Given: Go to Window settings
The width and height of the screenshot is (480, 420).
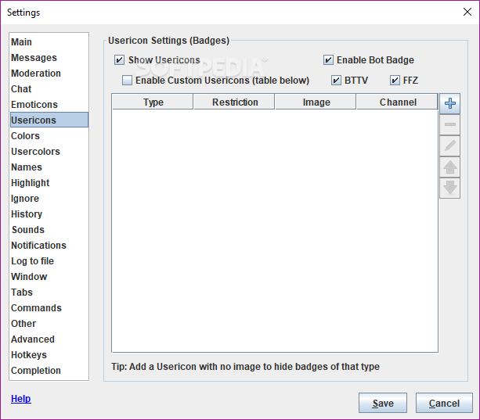Looking at the screenshot, I should pyautogui.click(x=49, y=276).
